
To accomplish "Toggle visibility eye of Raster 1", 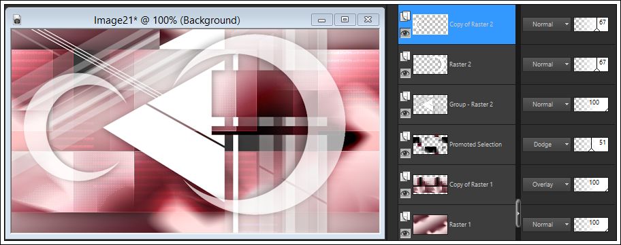I will click(x=404, y=233).
